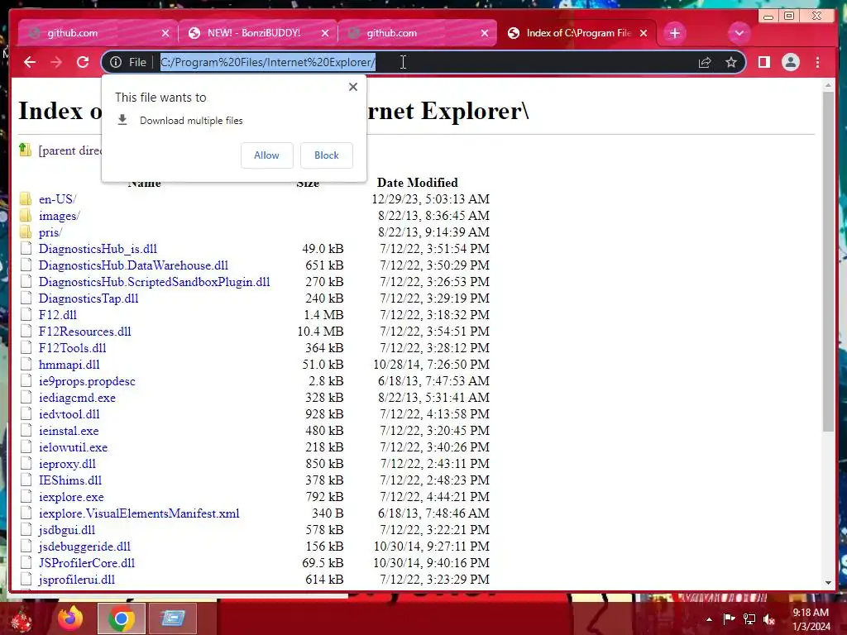This screenshot has height=635, width=847.
Task: Click the folder icon beside en-US/
Action: coord(26,198)
